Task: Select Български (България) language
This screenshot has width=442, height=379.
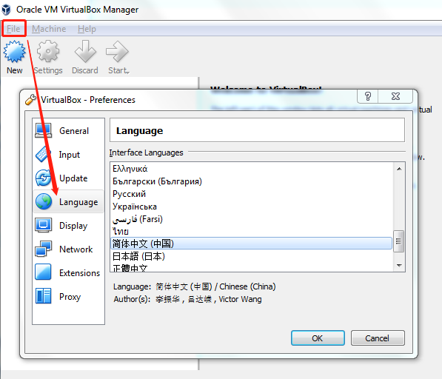Action: click(x=251, y=181)
